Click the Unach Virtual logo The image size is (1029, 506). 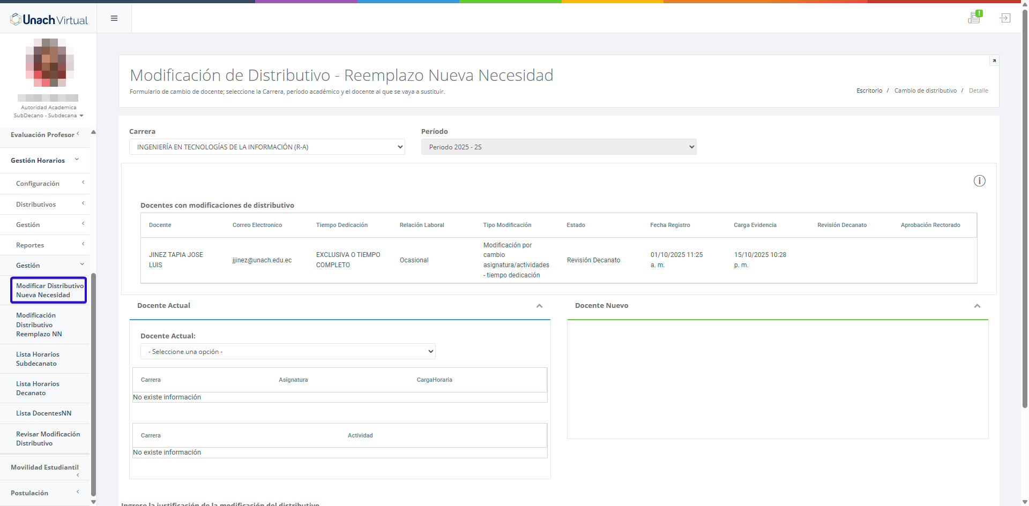click(49, 20)
